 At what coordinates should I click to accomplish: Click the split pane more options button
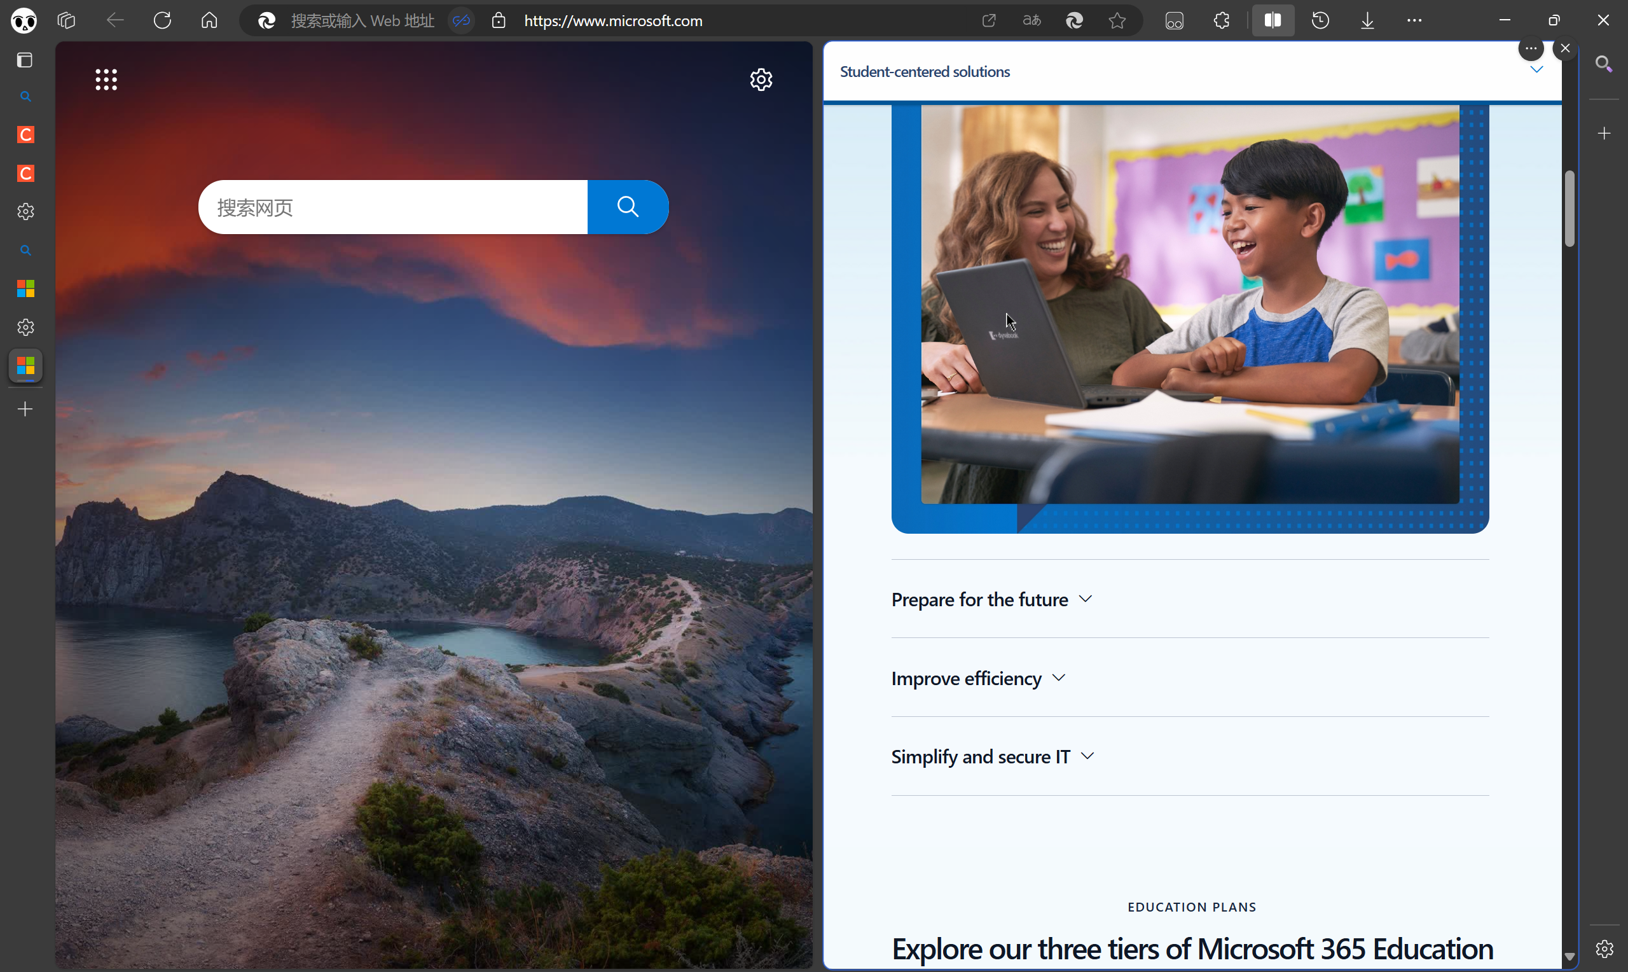click(x=1531, y=48)
